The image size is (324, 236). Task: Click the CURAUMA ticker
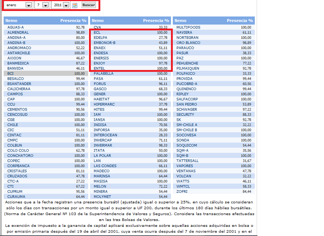pyautogui.click(x=16, y=196)
